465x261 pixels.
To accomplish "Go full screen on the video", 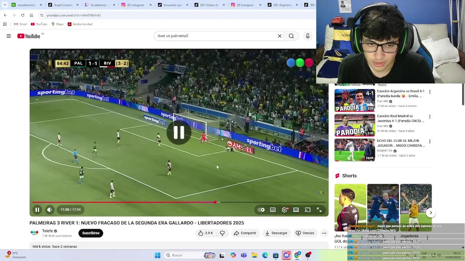I will coord(319,210).
